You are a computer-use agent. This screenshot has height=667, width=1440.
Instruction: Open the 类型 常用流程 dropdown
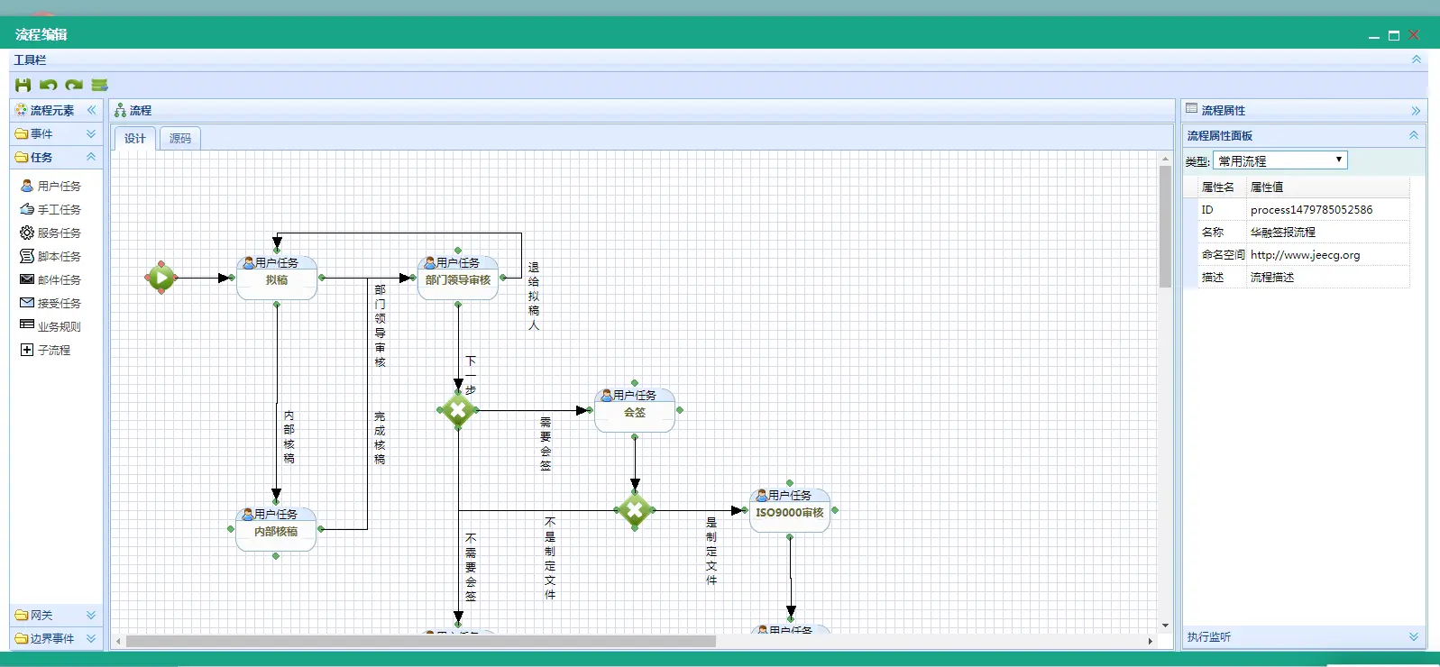click(x=1280, y=160)
